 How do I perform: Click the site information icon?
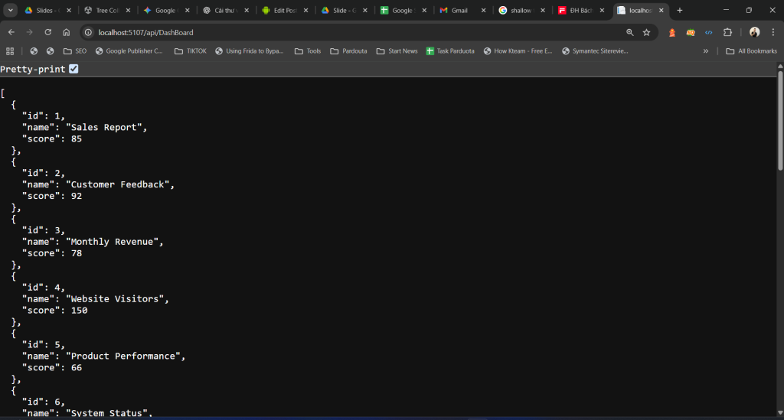pyautogui.click(x=88, y=32)
